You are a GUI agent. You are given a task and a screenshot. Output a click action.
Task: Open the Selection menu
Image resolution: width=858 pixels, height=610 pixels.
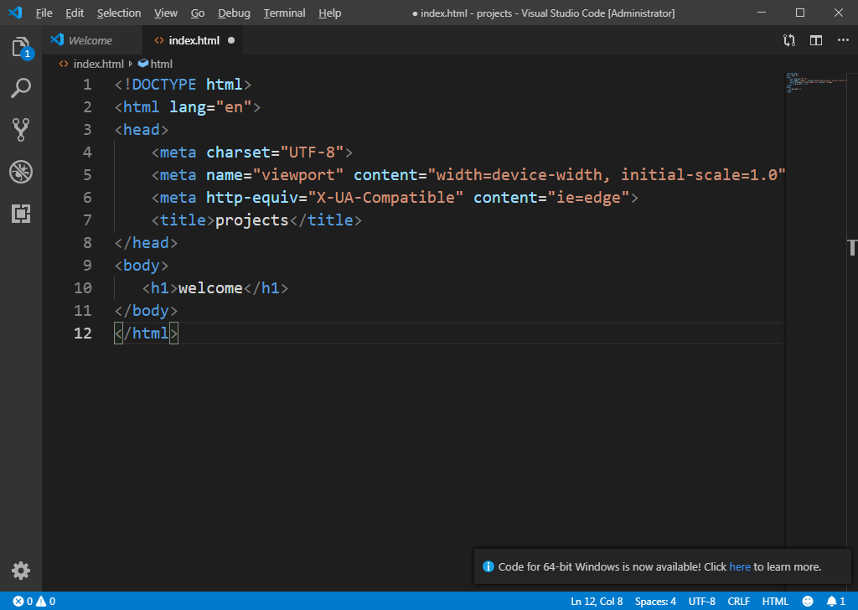(x=119, y=13)
